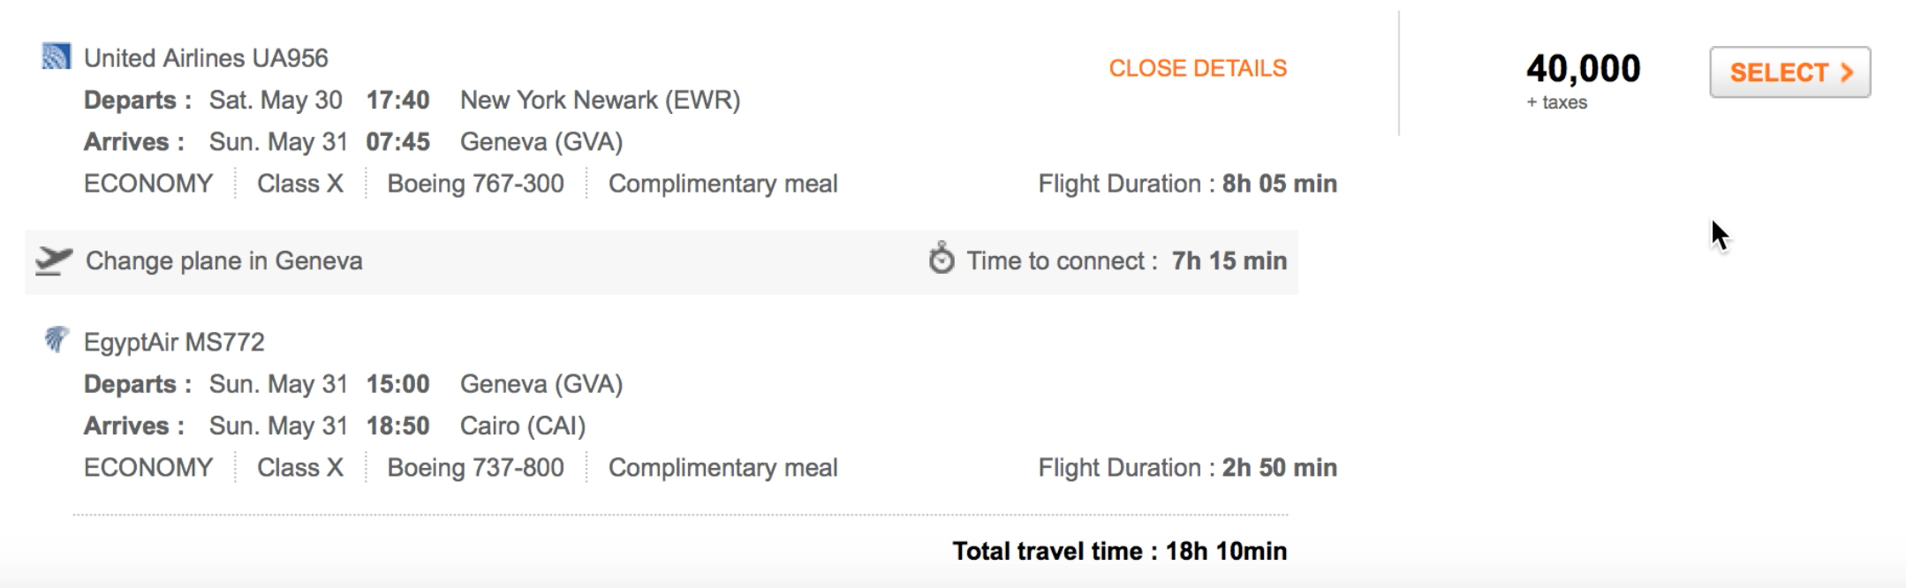Click Flight Duration 2h 50 min text

(1187, 468)
